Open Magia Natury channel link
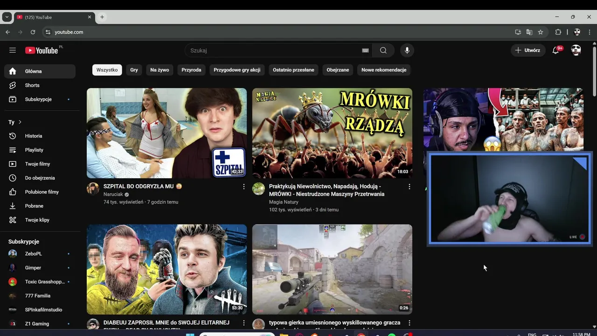This screenshot has height=336, width=597. (284, 202)
